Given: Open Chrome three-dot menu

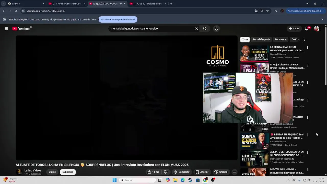Looking at the screenshot, I should 323,11.
